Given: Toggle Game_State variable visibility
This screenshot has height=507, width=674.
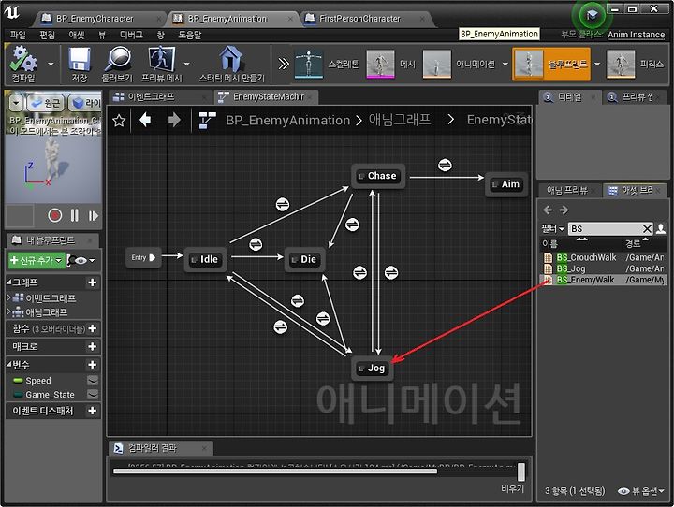Looking at the screenshot, I should (93, 394).
